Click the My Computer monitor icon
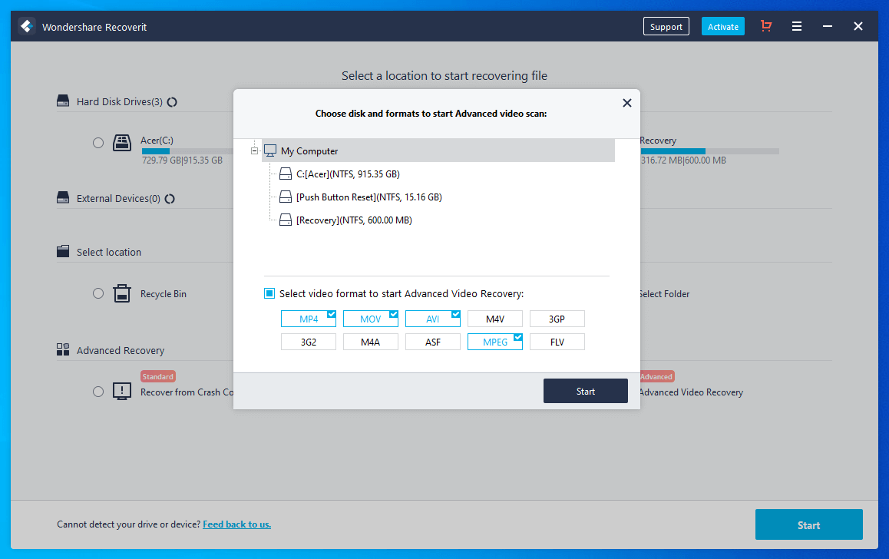Screen dimensions: 889x559 (270, 150)
